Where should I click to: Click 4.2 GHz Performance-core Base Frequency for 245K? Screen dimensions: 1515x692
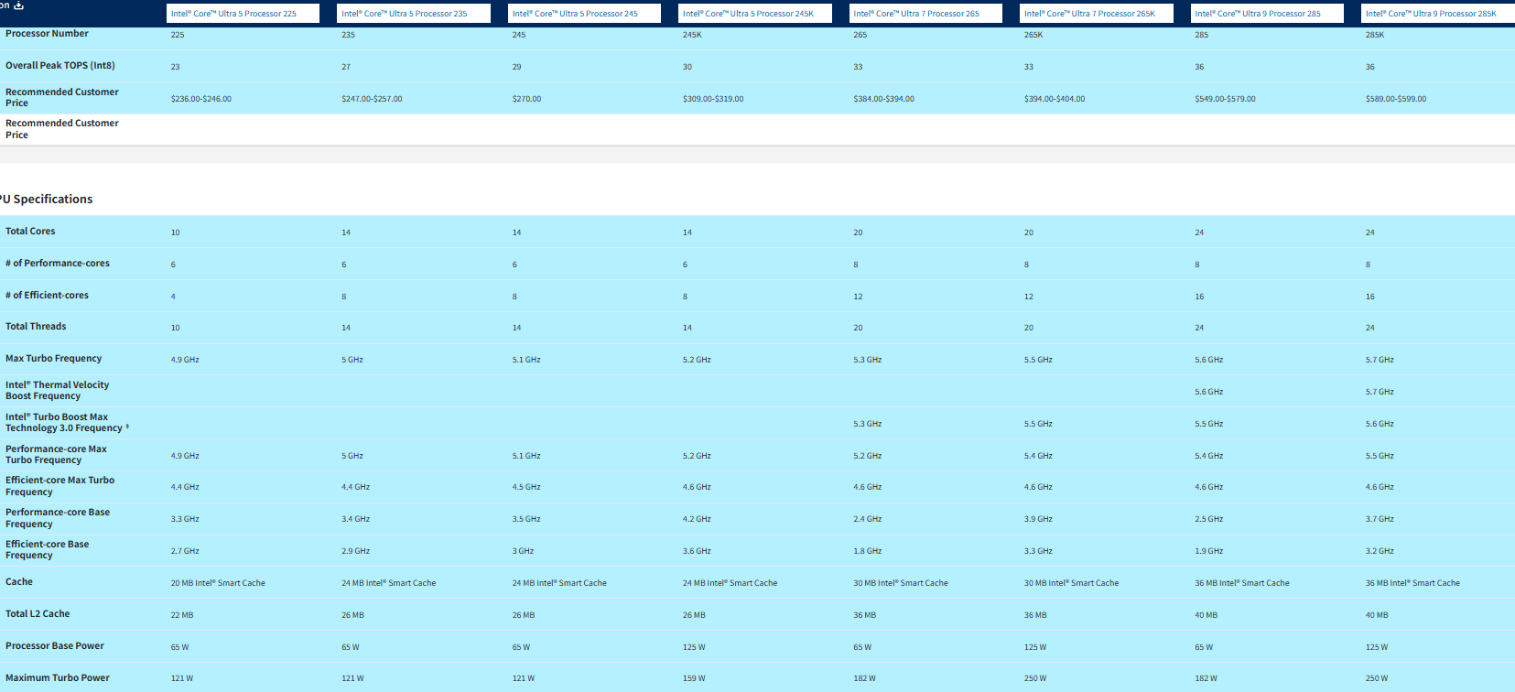[x=697, y=519]
